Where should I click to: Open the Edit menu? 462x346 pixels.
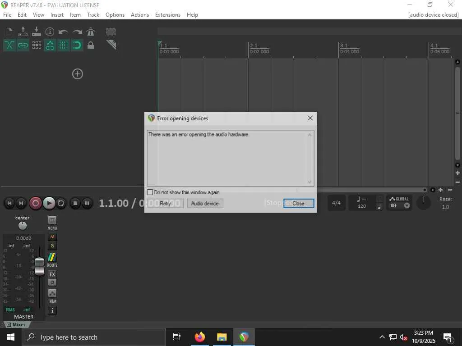tap(22, 15)
